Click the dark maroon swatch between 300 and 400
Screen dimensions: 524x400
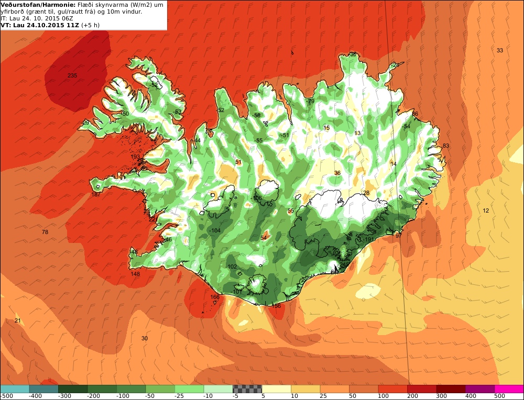(451, 389)
